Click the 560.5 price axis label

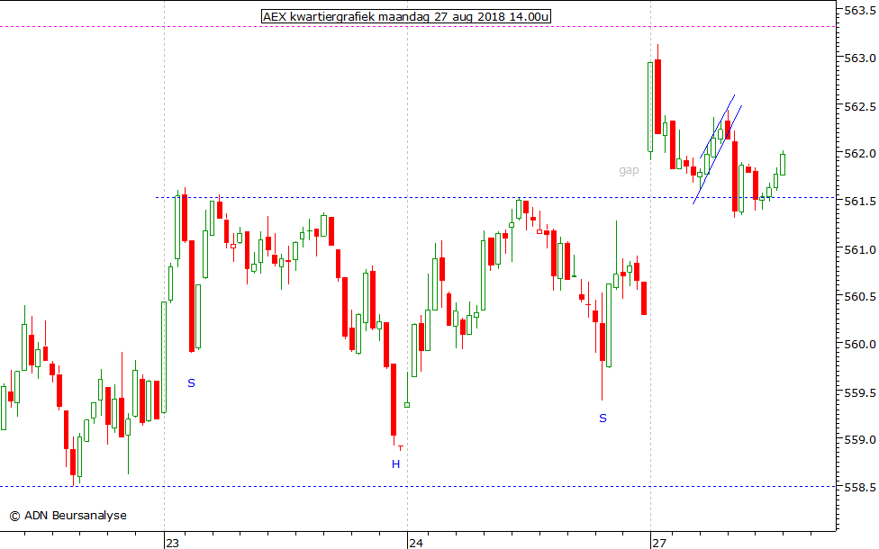[x=859, y=296]
